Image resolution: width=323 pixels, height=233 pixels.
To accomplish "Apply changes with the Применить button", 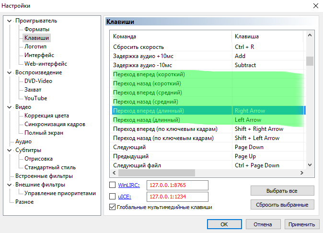I will click(301, 224).
